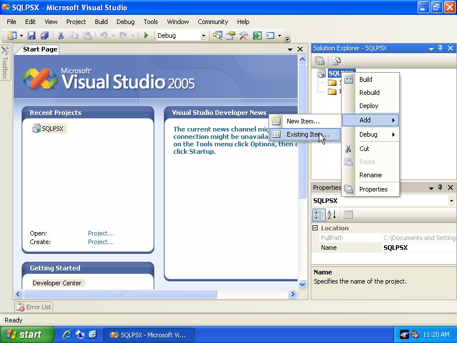Viewport: 457px width, 343px height.
Task: Open the Toolbox icon in toolbar
Action: click(243, 35)
